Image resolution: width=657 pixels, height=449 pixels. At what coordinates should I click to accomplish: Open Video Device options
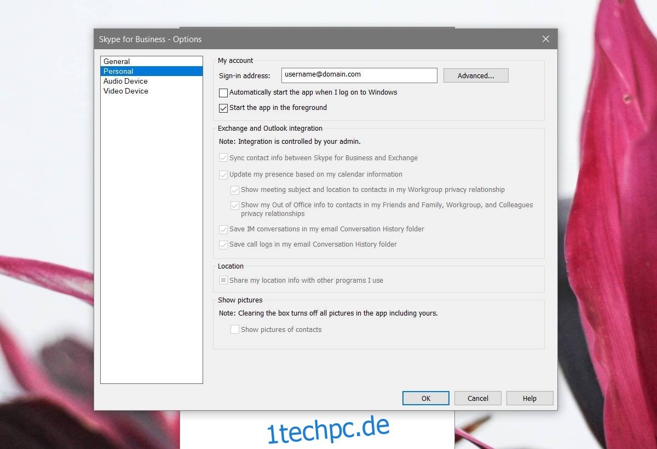[x=152, y=91]
